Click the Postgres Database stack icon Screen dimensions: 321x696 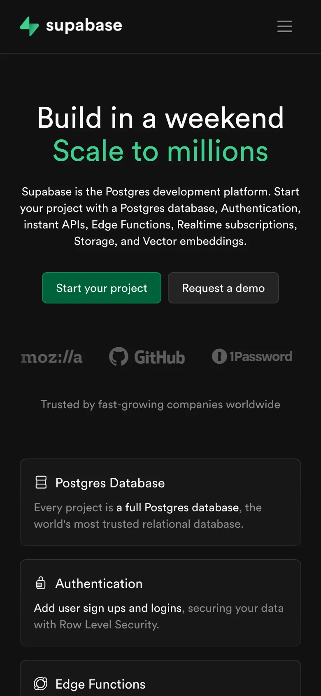41,482
